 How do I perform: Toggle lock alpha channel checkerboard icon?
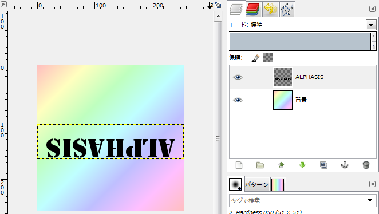click(x=268, y=58)
